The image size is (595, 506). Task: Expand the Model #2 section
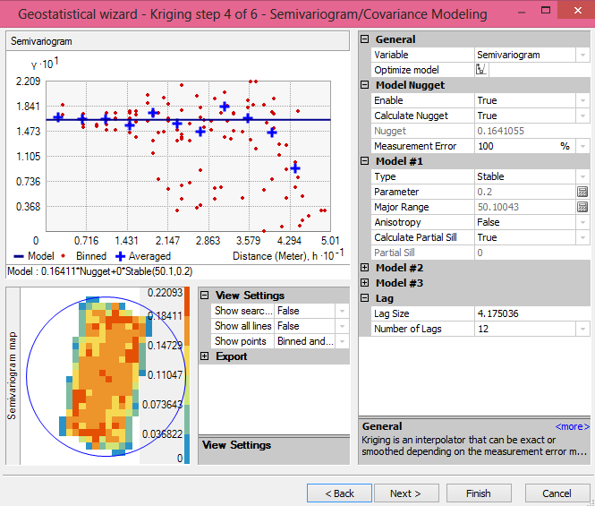[x=365, y=268]
